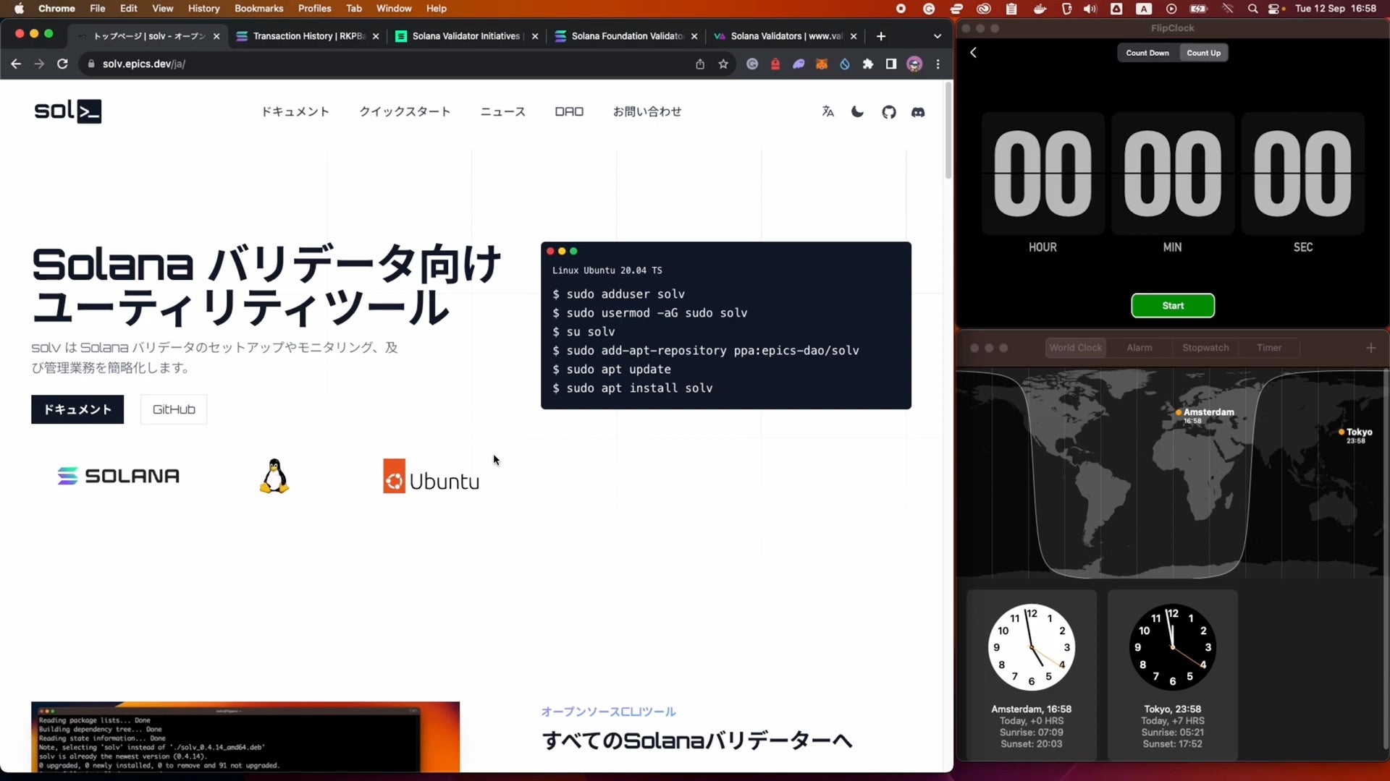Open the Chrome side panel icon

coord(891,64)
